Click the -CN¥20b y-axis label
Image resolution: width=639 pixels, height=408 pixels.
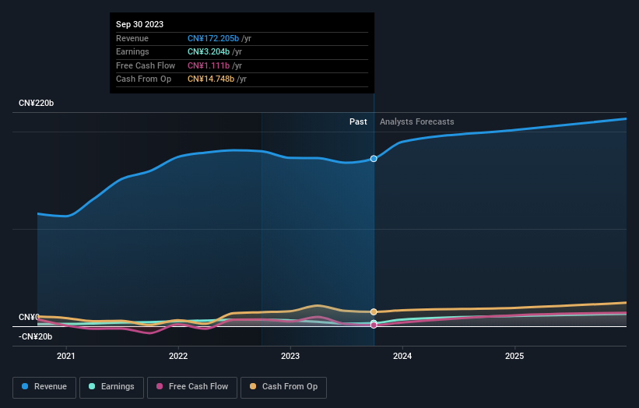click(36, 336)
